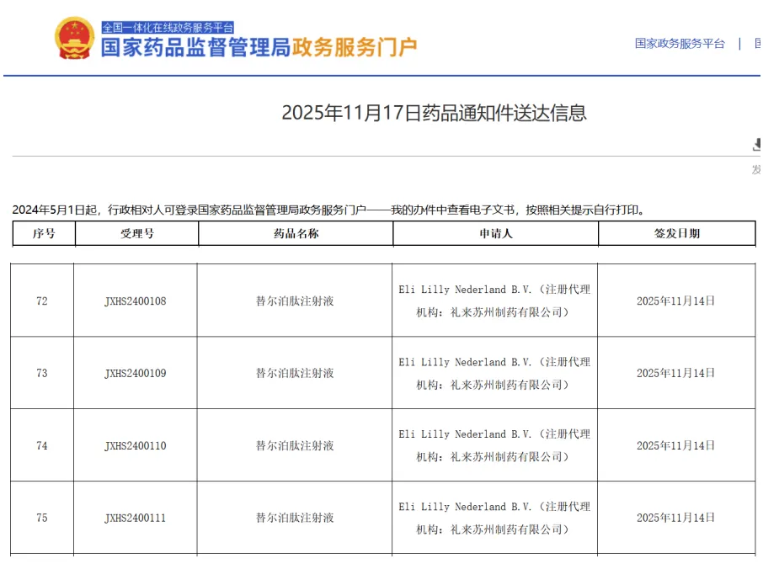Select acceptance number JXHS2400110
This screenshot has height=564, width=763.
[136, 445]
